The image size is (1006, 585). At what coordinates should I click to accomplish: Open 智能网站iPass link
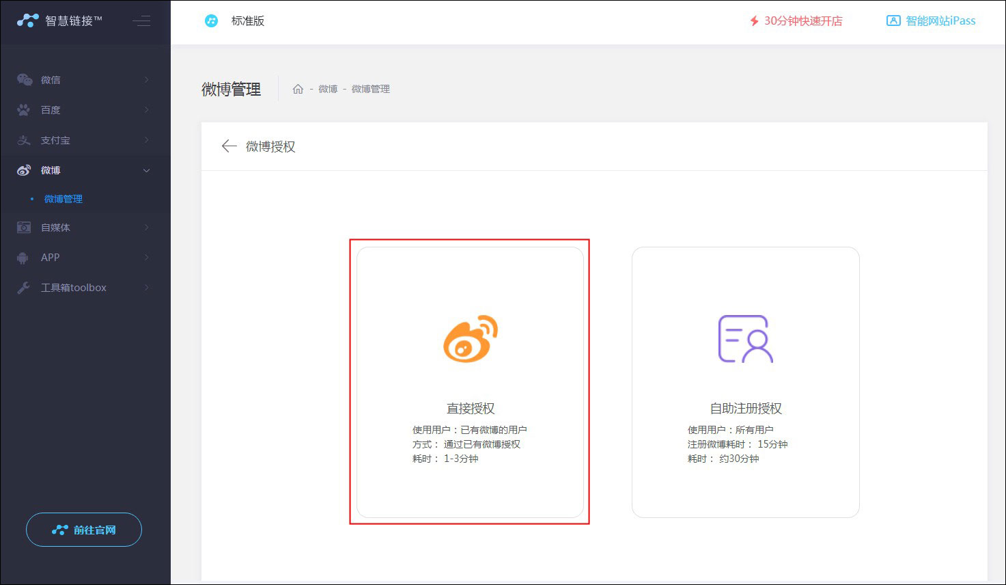[x=940, y=21]
